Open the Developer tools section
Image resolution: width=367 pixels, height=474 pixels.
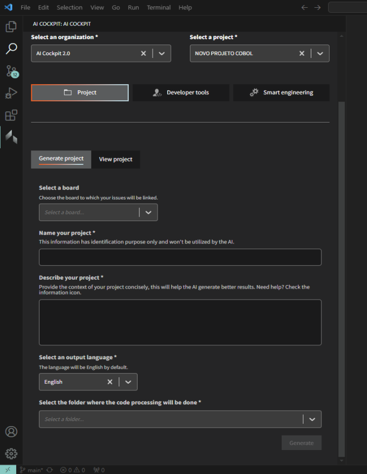click(x=181, y=92)
